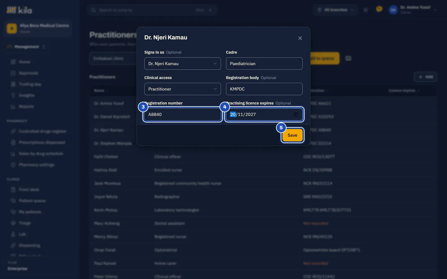This screenshot has height=279, width=447.
Task: Open the Dr. Amina Yusuf account menu
Action: 413,10
